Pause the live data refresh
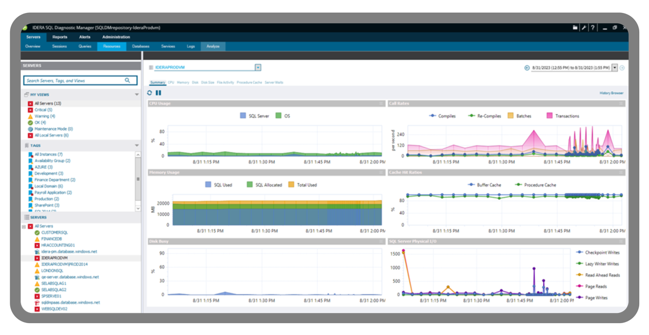Screen dimensions: 649x335 point(158,93)
